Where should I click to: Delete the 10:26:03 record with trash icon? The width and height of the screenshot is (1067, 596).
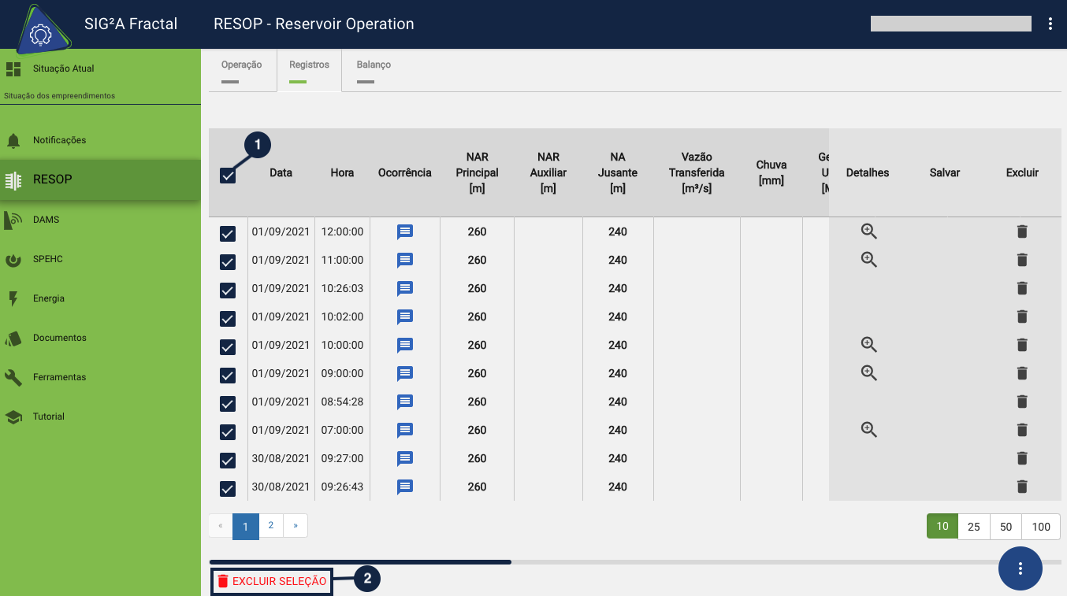pyautogui.click(x=1022, y=288)
